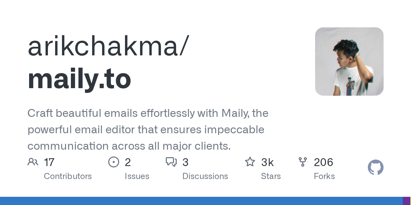The height and width of the screenshot is (205, 411).
Task: Select the Forks label
Action: pyautogui.click(x=324, y=176)
